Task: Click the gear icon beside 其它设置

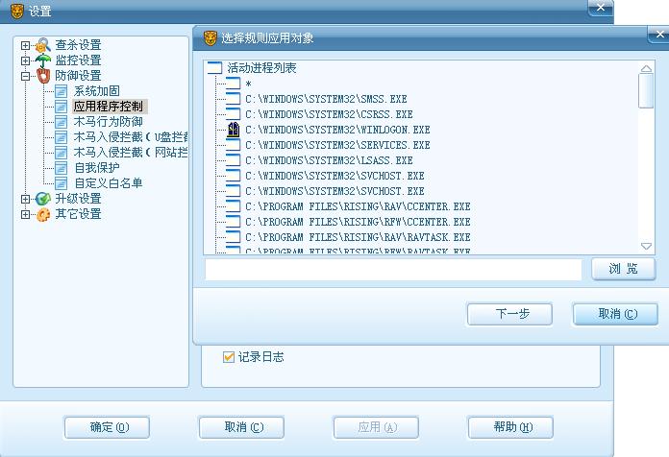Action: 43,214
